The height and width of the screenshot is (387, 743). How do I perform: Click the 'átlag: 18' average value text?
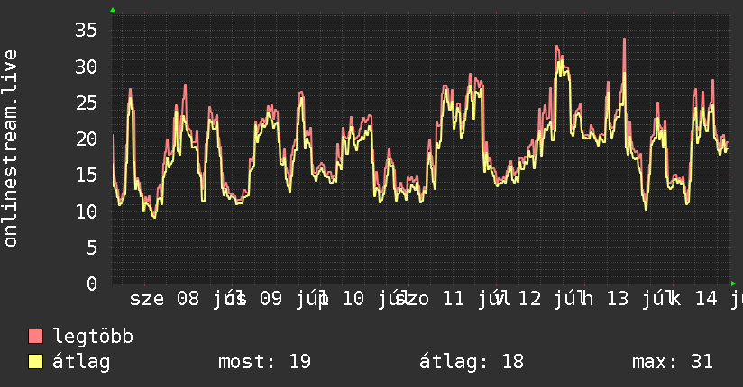[x=472, y=362]
